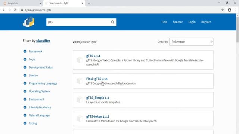Expand the Intended Audience filter

[x=25, y=107]
